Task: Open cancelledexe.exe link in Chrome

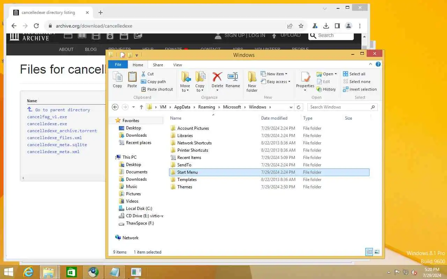Action: click(47, 124)
